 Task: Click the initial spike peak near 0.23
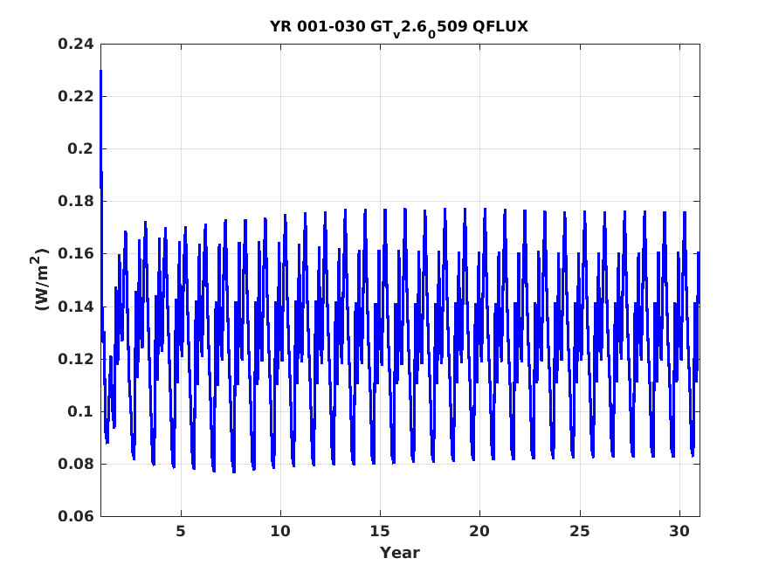101,72
